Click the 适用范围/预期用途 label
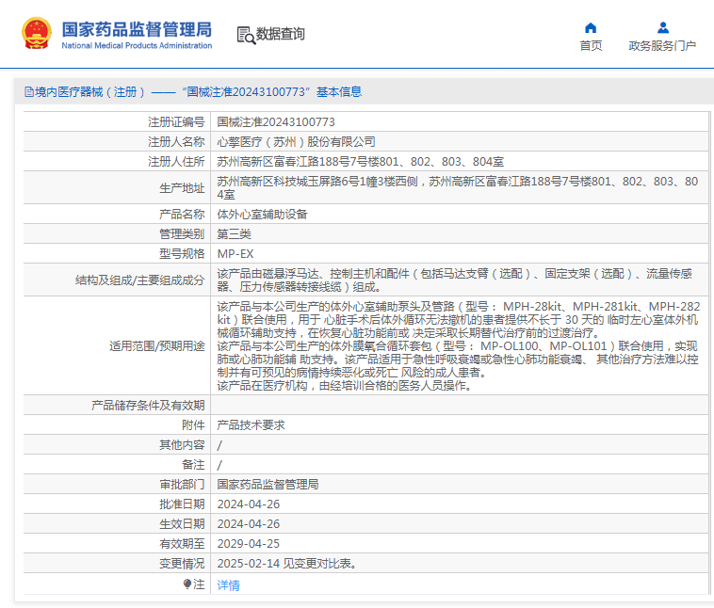The image size is (714, 608). 156,345
